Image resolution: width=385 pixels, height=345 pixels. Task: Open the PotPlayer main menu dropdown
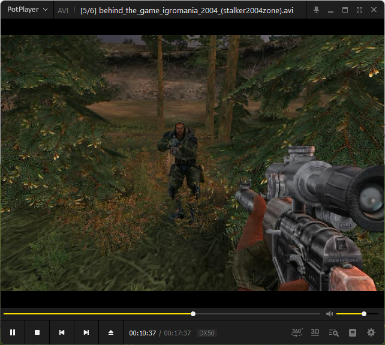click(x=27, y=10)
